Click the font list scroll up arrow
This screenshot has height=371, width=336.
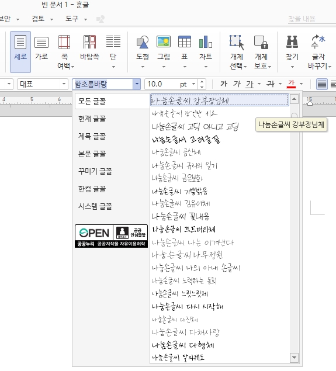pyautogui.click(x=294, y=99)
